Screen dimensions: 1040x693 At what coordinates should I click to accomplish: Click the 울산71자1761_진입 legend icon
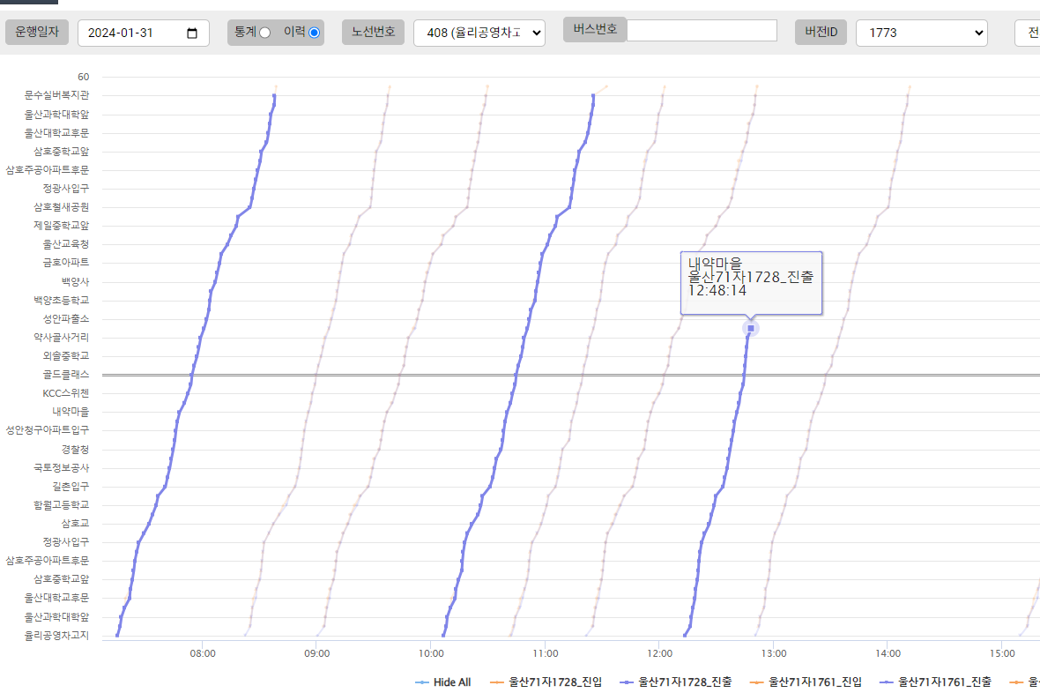pos(757,682)
